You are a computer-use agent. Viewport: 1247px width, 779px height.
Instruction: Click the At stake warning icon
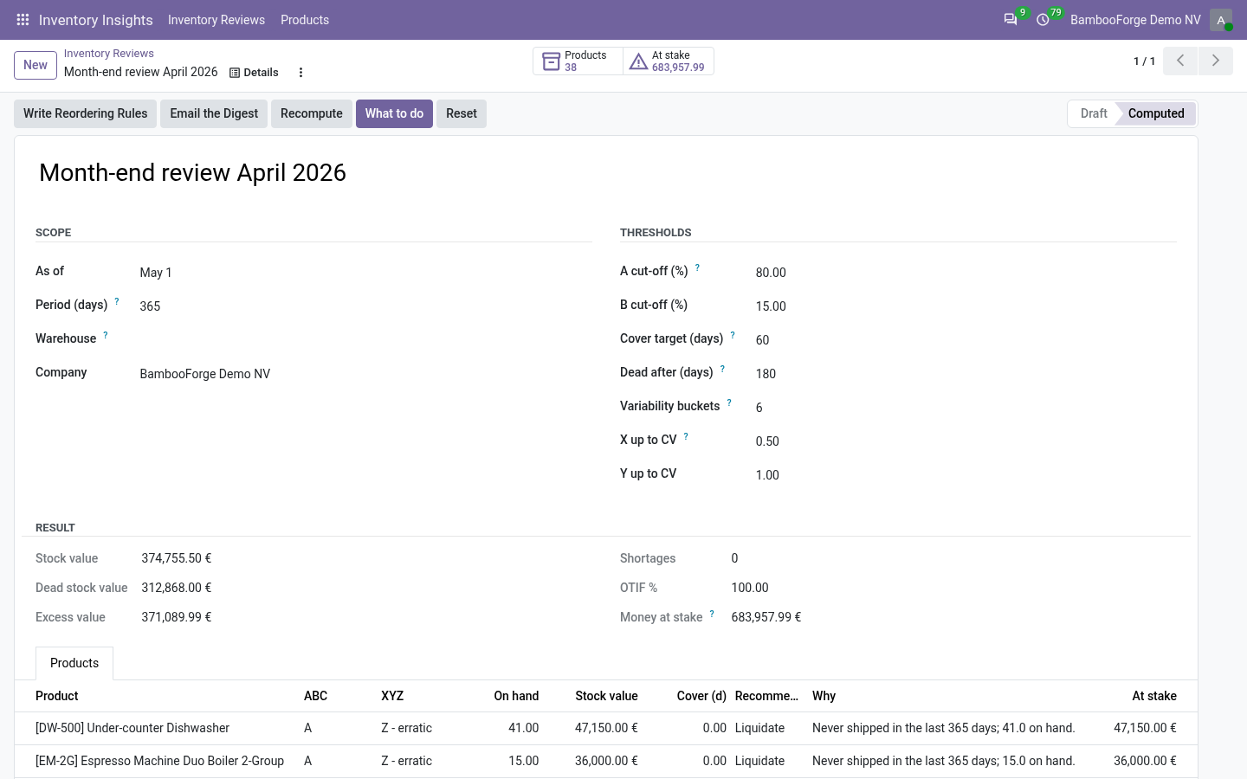638,61
